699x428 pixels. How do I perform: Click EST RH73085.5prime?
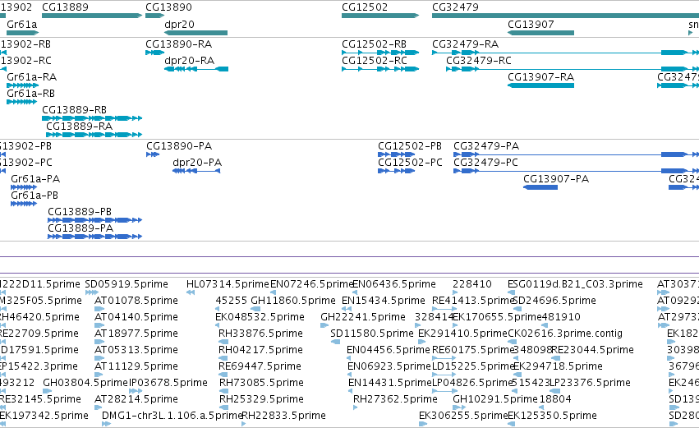(x=260, y=383)
